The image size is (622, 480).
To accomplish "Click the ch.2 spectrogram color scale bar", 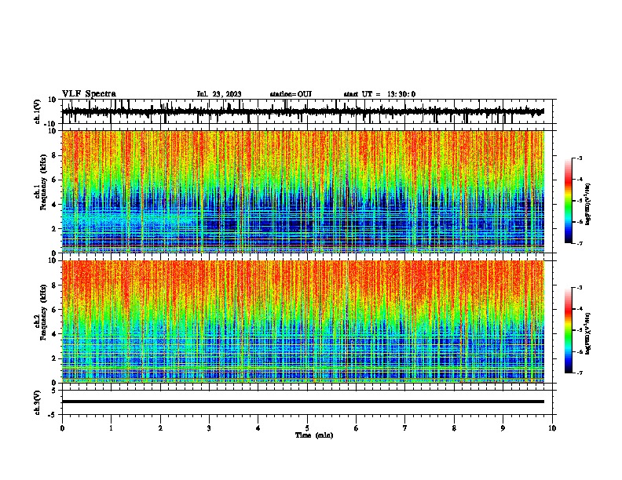I will 569,330.
